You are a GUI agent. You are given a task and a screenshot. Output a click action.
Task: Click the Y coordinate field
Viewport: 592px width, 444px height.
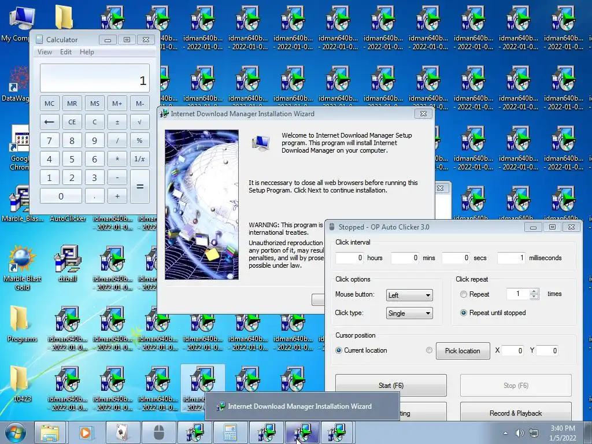pos(547,351)
